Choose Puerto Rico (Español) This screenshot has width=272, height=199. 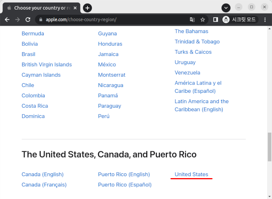(x=125, y=185)
